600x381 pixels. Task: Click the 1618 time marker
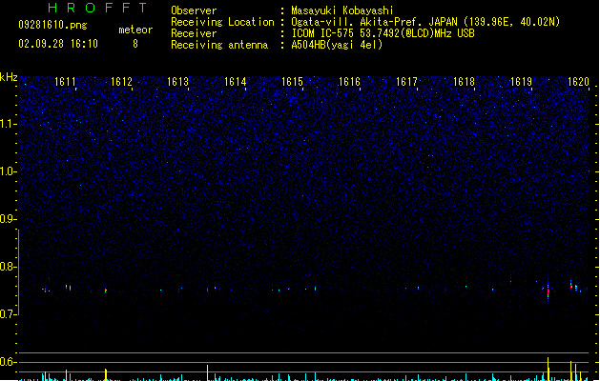pyautogui.click(x=464, y=82)
